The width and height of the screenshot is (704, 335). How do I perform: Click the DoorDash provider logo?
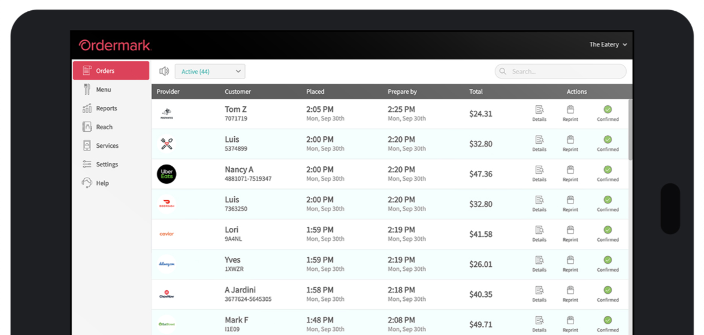[167, 204]
